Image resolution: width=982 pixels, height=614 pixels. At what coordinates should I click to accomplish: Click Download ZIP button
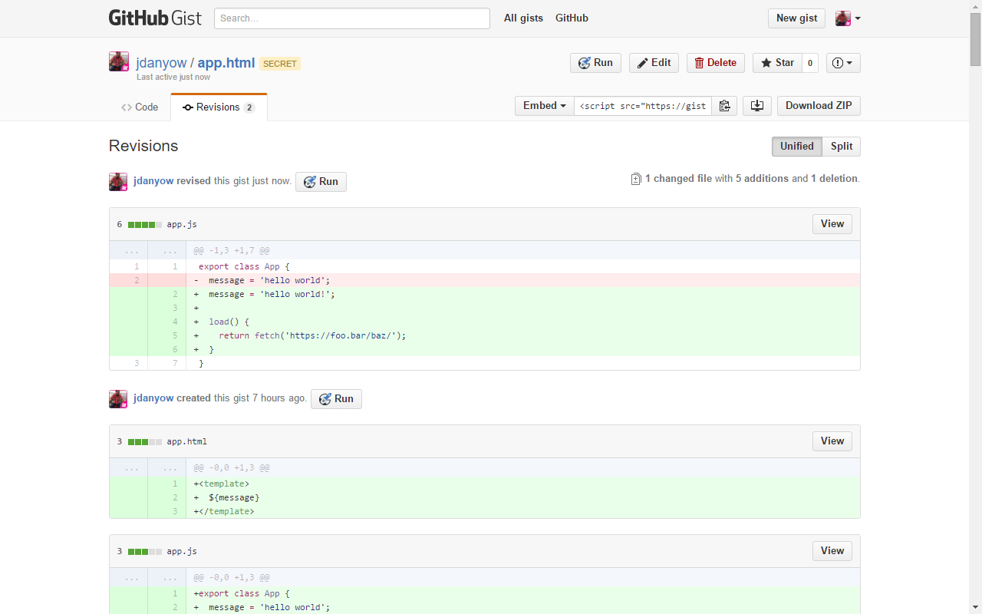pos(818,106)
